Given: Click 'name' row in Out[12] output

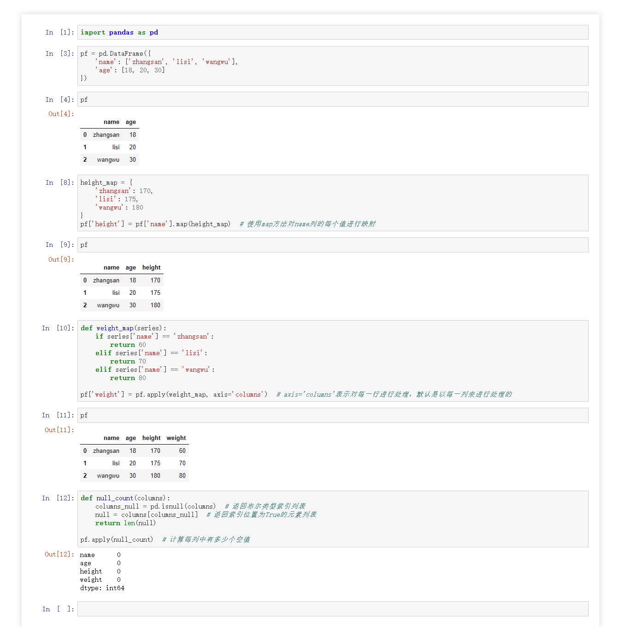Looking at the screenshot, I should tap(100, 555).
